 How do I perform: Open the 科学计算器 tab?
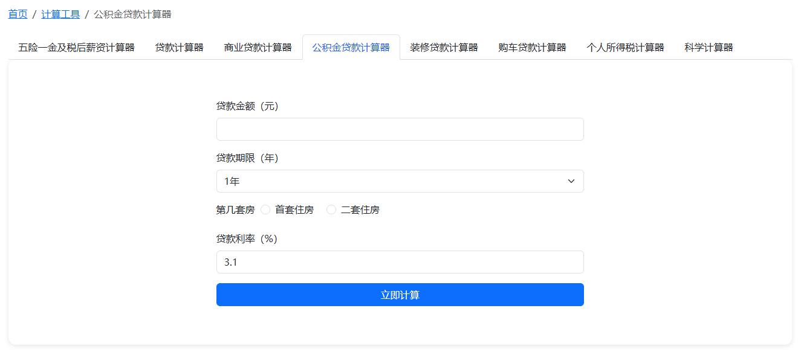tap(709, 47)
